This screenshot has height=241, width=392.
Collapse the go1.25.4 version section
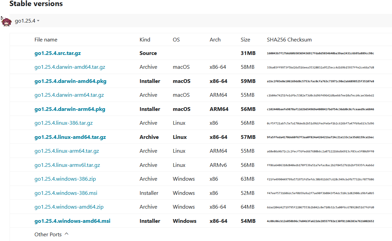pos(25,21)
